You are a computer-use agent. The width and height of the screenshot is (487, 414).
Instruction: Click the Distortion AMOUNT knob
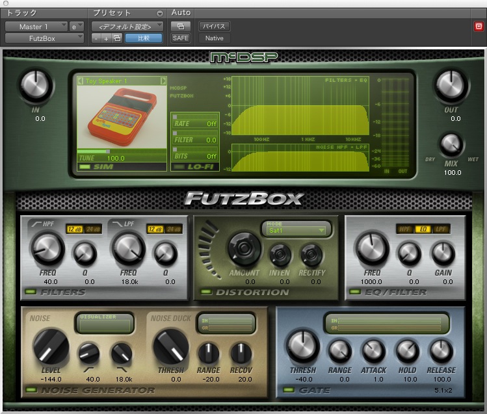244,248
